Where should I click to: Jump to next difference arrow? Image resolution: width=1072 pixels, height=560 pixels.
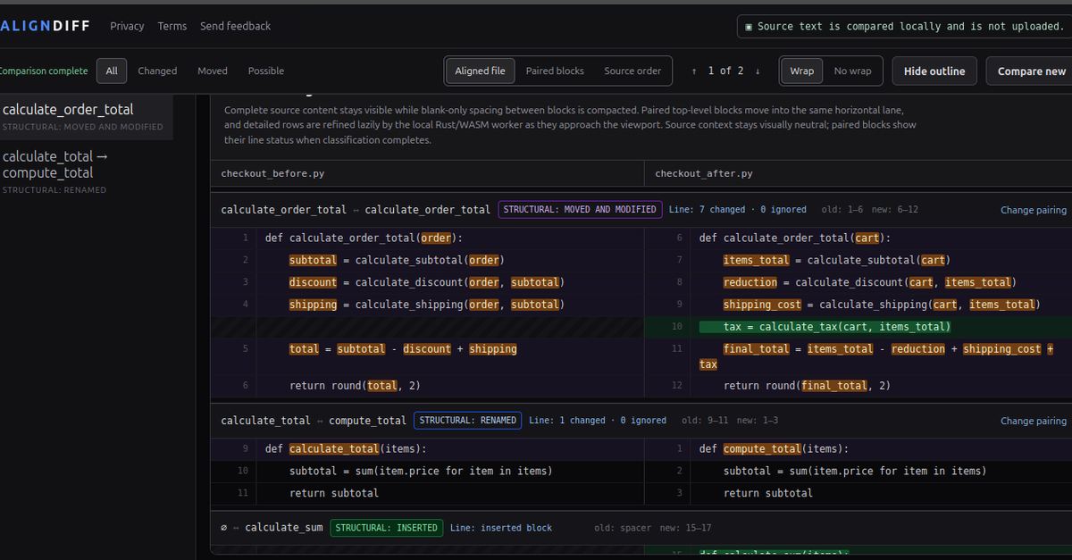[758, 71]
